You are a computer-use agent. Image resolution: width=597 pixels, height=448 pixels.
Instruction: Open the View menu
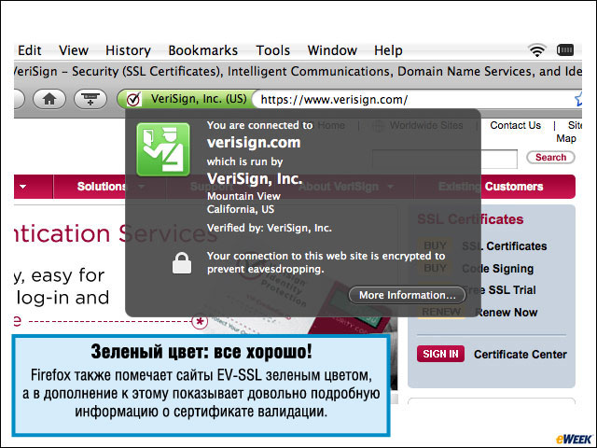74,50
